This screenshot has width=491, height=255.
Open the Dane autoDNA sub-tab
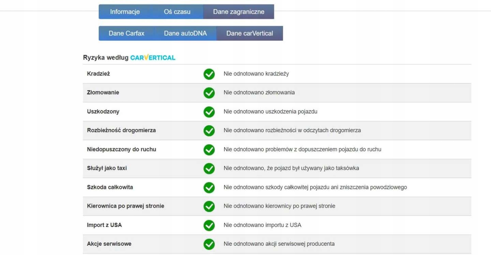click(x=185, y=33)
